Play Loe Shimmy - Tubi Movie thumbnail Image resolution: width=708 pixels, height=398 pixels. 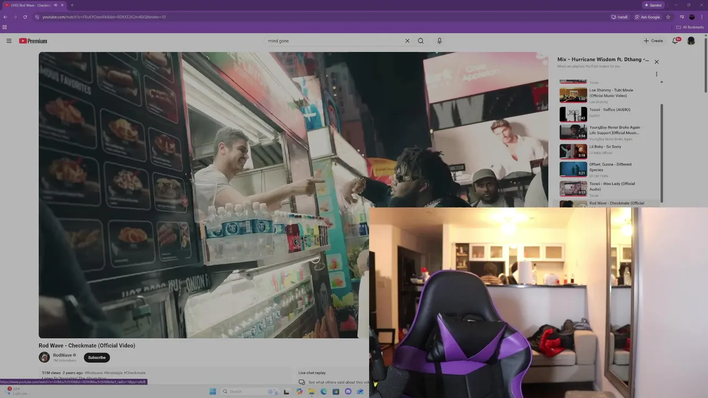pos(573,95)
